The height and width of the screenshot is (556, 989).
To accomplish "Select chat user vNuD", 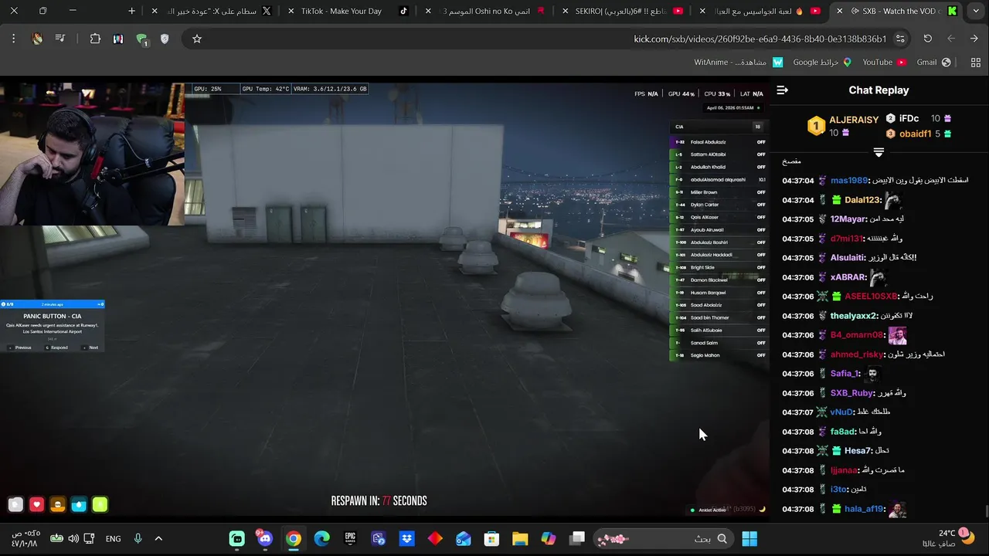I will click(841, 412).
